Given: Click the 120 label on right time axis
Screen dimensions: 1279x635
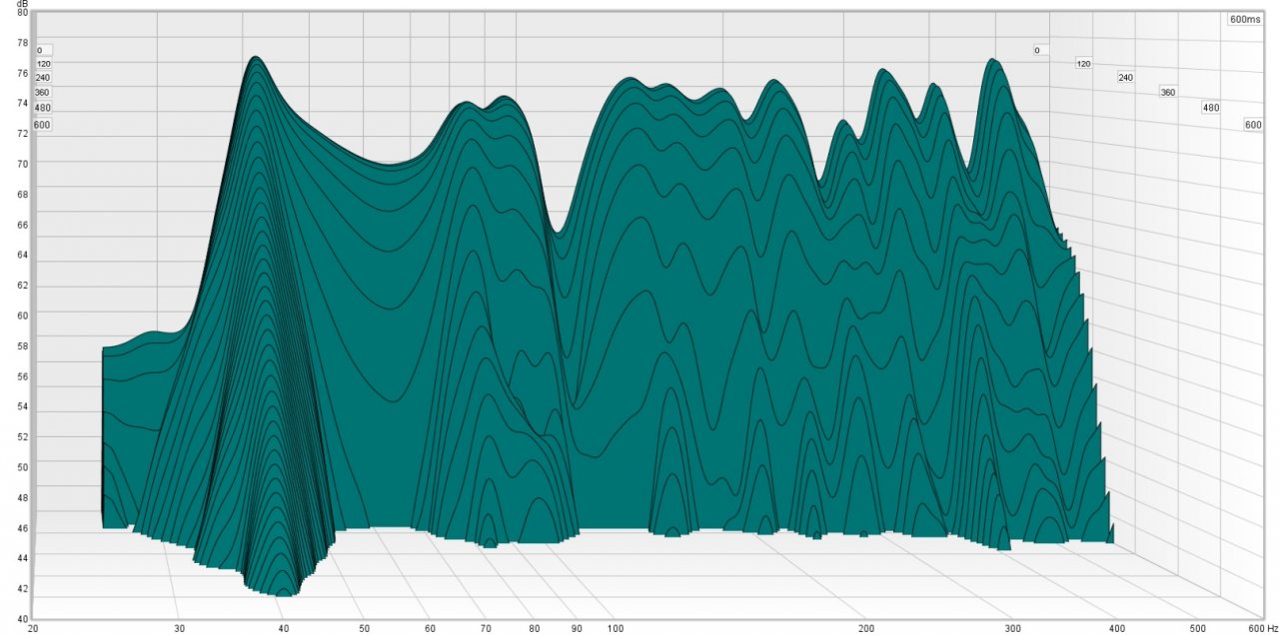Looking at the screenshot, I should (x=1083, y=64).
